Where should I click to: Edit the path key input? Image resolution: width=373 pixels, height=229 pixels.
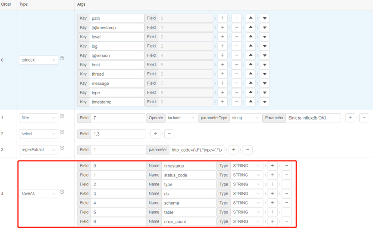click(x=116, y=18)
